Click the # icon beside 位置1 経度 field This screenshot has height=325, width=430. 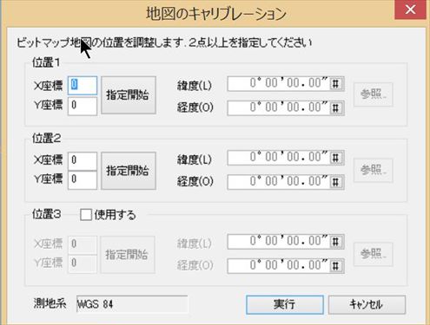[336, 108]
